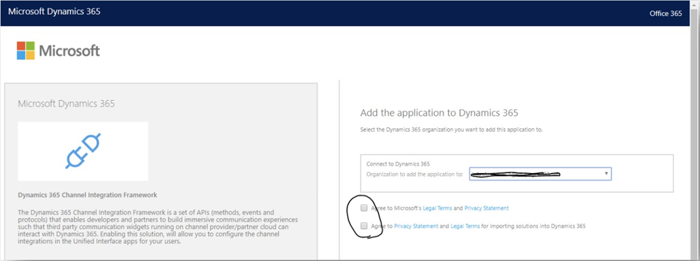
Task: Click the Channel Integration Framework description paragraph
Action: (158, 227)
